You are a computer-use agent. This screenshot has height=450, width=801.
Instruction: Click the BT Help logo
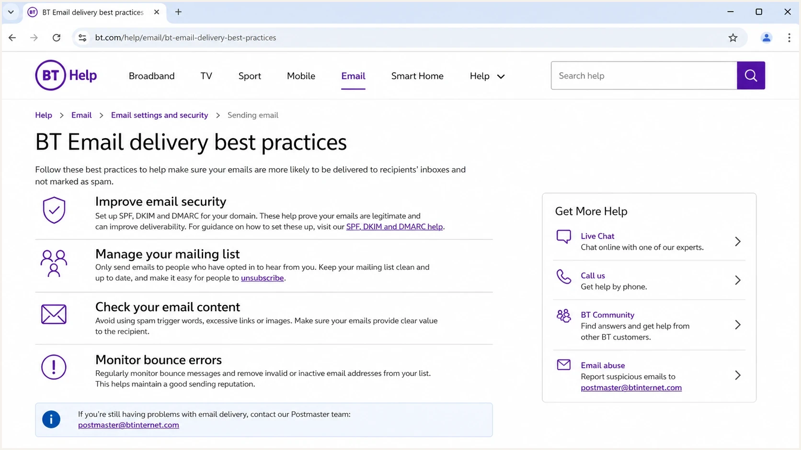point(66,75)
